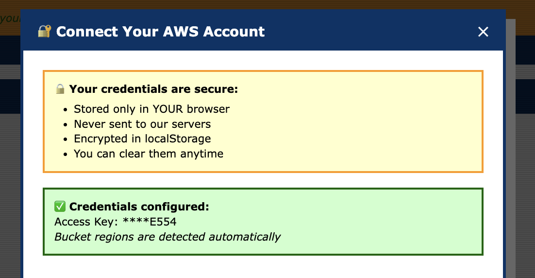Click 'Stored only in YOUR browser' bullet
535x278 pixels.
[151, 109]
